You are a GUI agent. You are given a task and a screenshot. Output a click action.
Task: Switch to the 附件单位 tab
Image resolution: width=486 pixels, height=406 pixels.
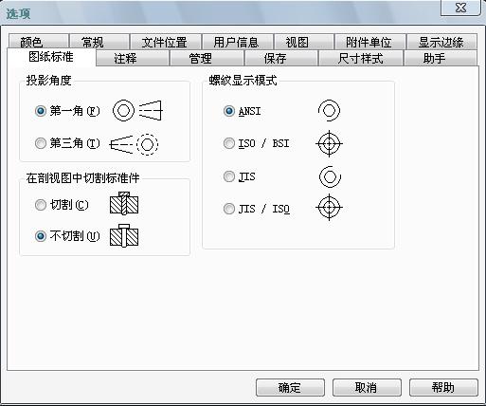(370, 42)
